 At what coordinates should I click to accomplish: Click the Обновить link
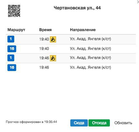123,123
